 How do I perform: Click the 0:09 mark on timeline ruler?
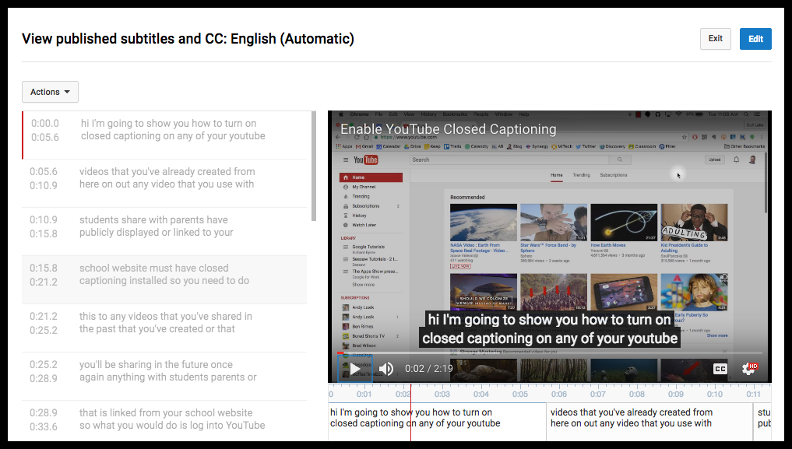pyautogui.click(x=675, y=394)
